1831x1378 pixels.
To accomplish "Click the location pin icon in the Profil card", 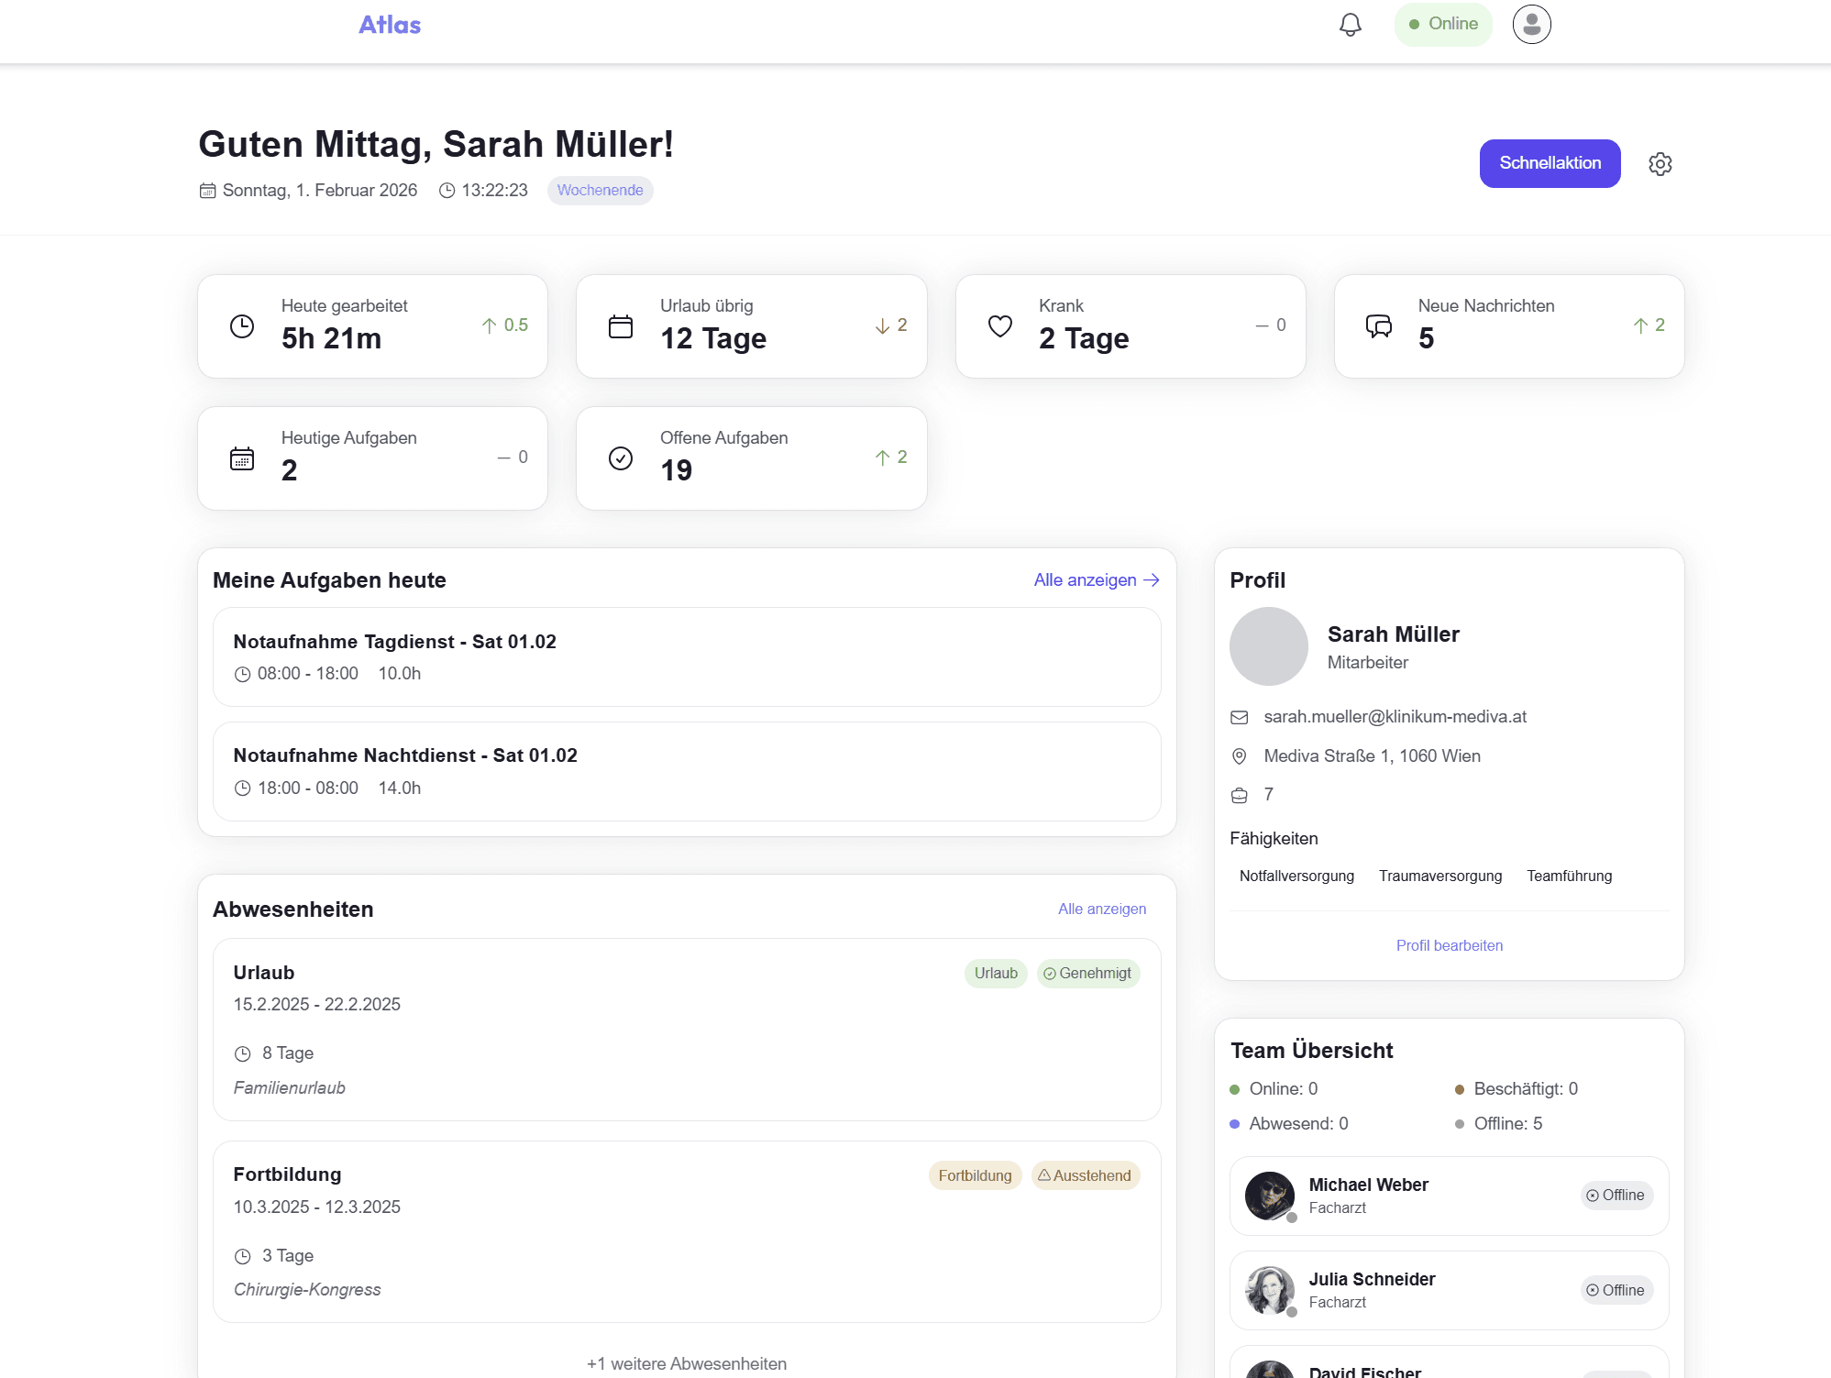I will (1240, 755).
